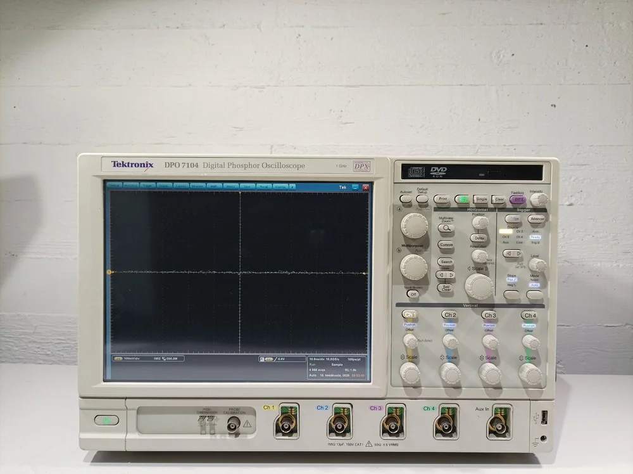The image size is (633, 474).
Task: Open the on-screen Display menu
Action: click(165, 186)
